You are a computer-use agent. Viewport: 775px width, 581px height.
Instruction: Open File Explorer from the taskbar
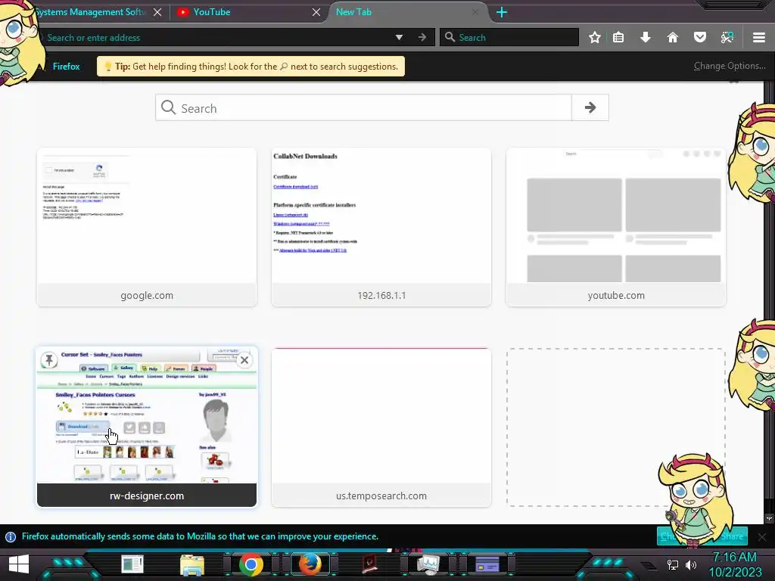click(192, 565)
